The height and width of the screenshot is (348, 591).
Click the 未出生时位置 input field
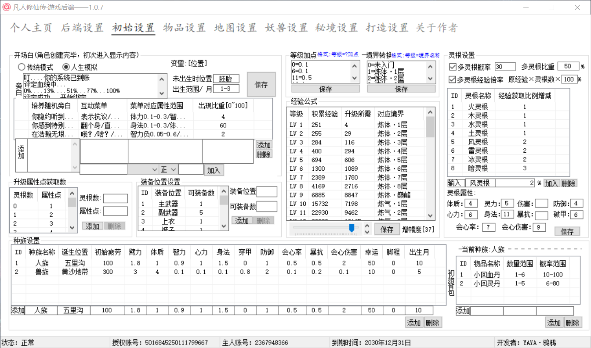click(x=226, y=79)
